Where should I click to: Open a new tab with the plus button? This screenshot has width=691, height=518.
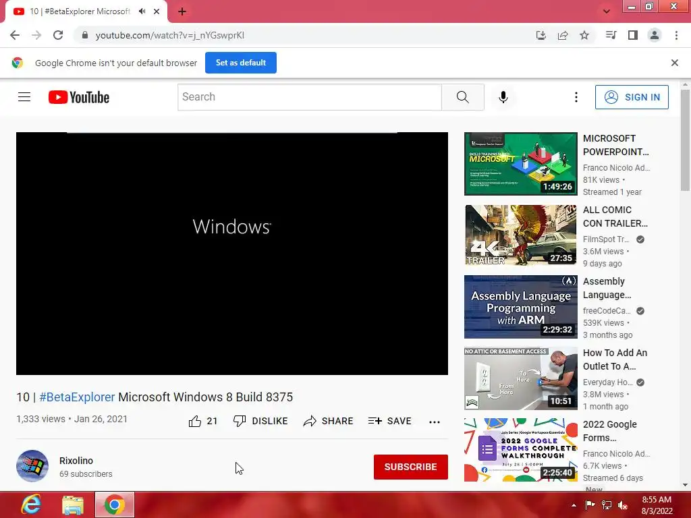click(x=182, y=11)
